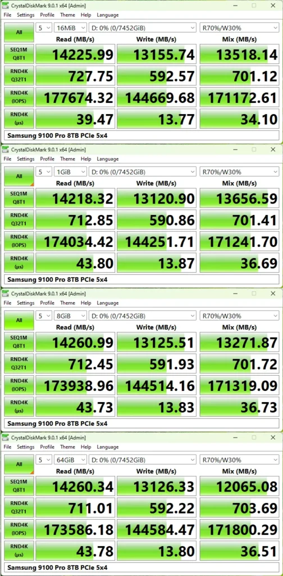The height and width of the screenshot is (576, 283).
Task: Open the Theme menu in the 1GiB window
Action: click(67, 159)
